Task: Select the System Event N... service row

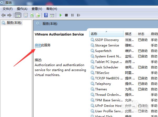Action: click(x=124, y=56)
